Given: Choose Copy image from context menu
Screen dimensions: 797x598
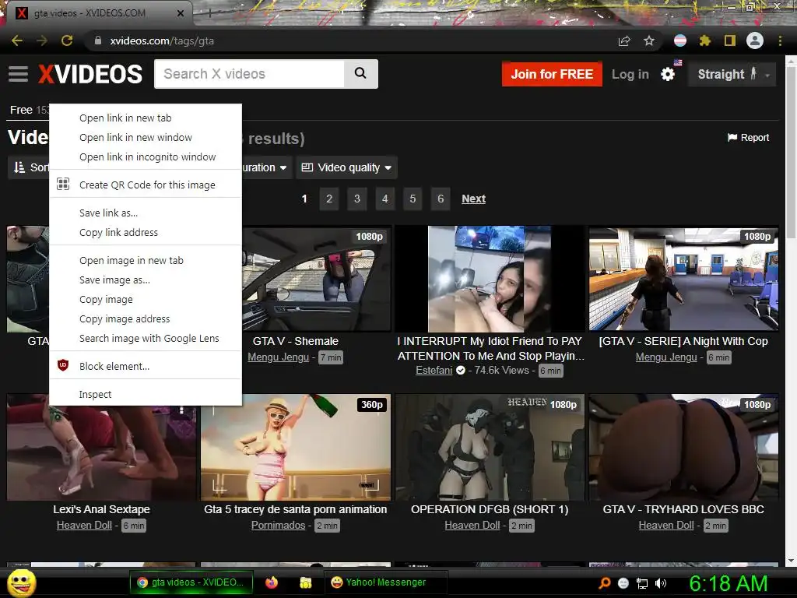Looking at the screenshot, I should pyautogui.click(x=146, y=300).
